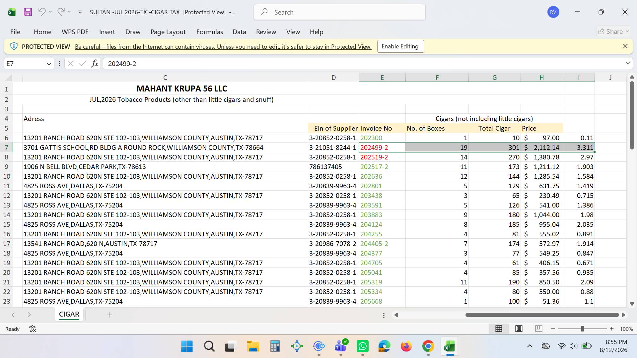Click the Enable Editing button
Viewport: 637px width, 358px height.
click(400, 46)
